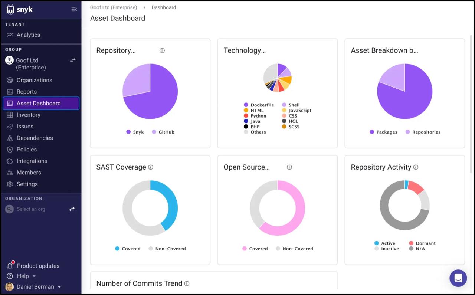475x295 pixels.
Task: Toggle Covered legend in SAST Coverage
Action: pyautogui.click(x=128, y=249)
